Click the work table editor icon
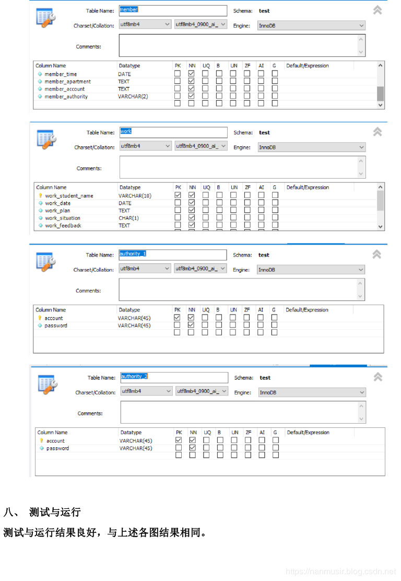This screenshot has width=401, height=581. tap(46, 140)
